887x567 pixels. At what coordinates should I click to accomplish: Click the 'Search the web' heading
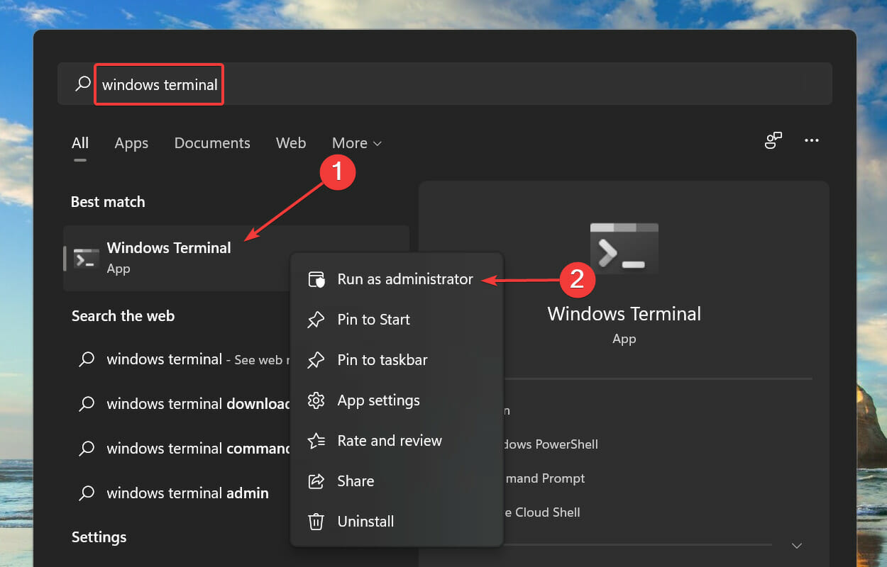(123, 316)
